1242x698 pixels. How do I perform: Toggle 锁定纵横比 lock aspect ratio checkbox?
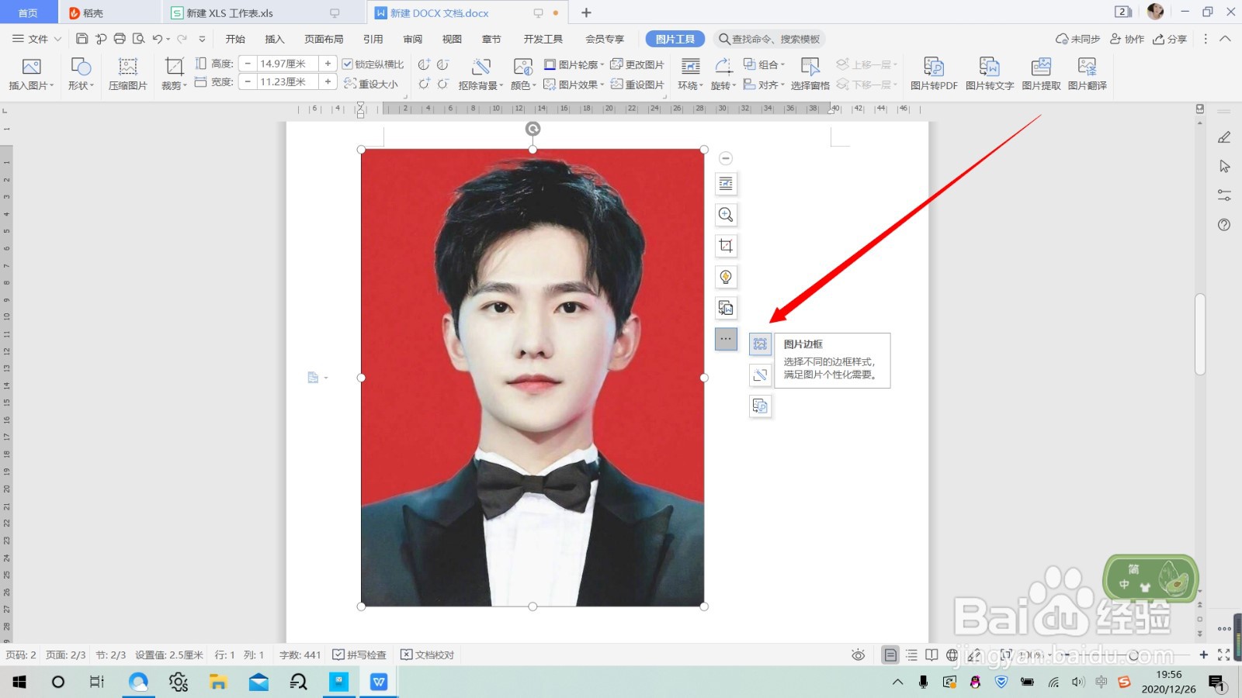348,64
